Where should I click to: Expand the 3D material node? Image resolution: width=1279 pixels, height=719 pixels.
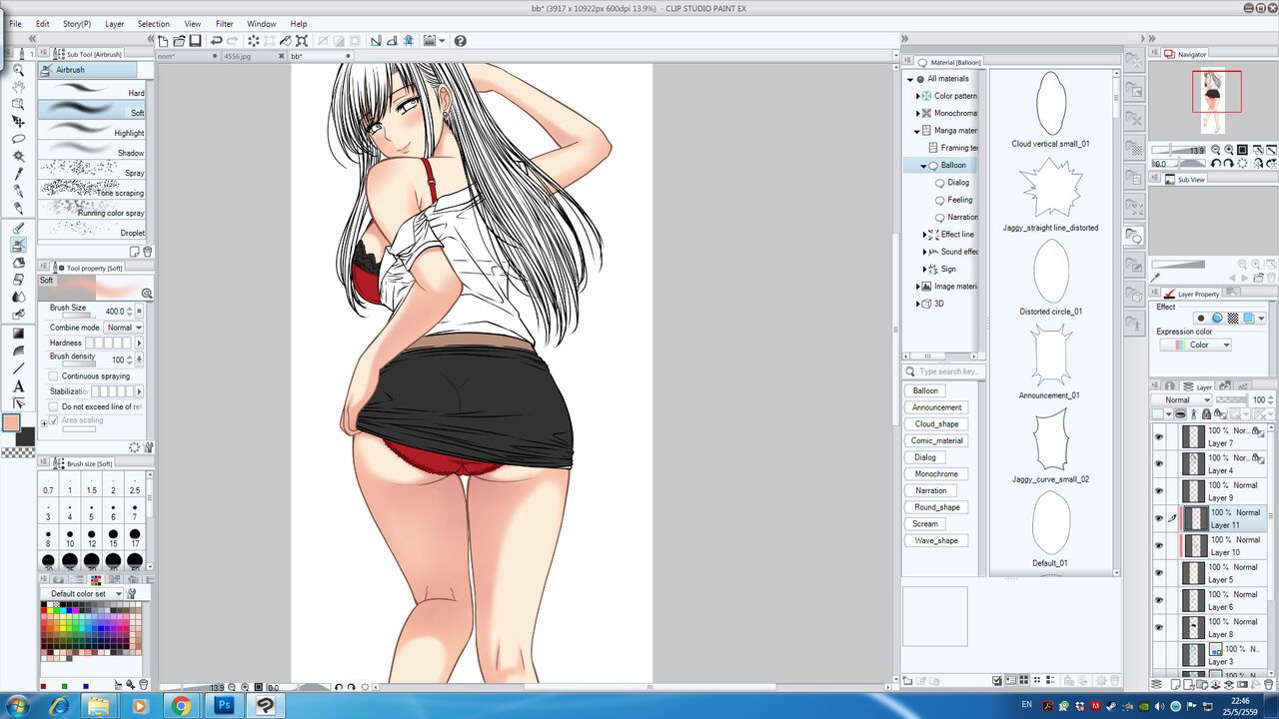pos(917,304)
